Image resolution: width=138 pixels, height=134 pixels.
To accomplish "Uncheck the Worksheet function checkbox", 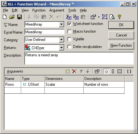I will pyautogui.click(x=69, y=24).
